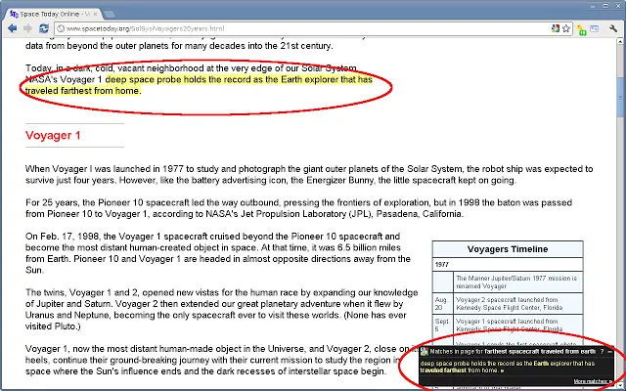Click 'Mariner Jupiter/Saturn 1977 mission' timeline cell
This screenshot has height=391, width=626.
click(517, 282)
